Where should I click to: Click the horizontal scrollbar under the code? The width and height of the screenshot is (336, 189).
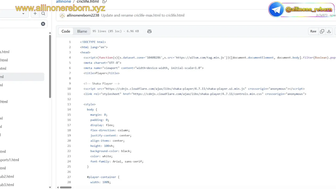coord(66,187)
